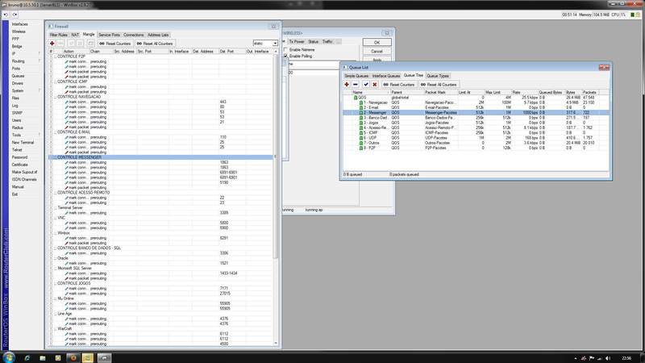Select mangle rule with Dst. Port 443
This screenshot has width=645, height=363.
pos(160,102)
